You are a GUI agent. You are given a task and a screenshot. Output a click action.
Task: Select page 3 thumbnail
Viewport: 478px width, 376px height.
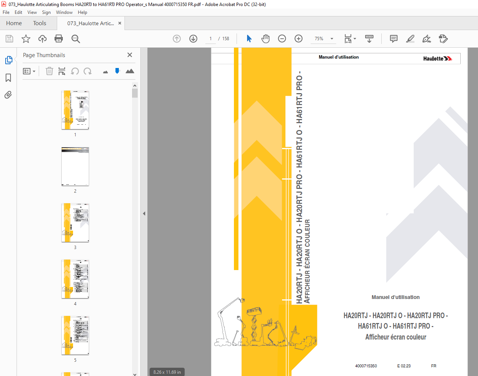click(75, 223)
